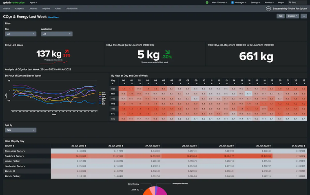Go to the Analytics tab
This screenshot has width=310, height=195.
click(19, 9)
